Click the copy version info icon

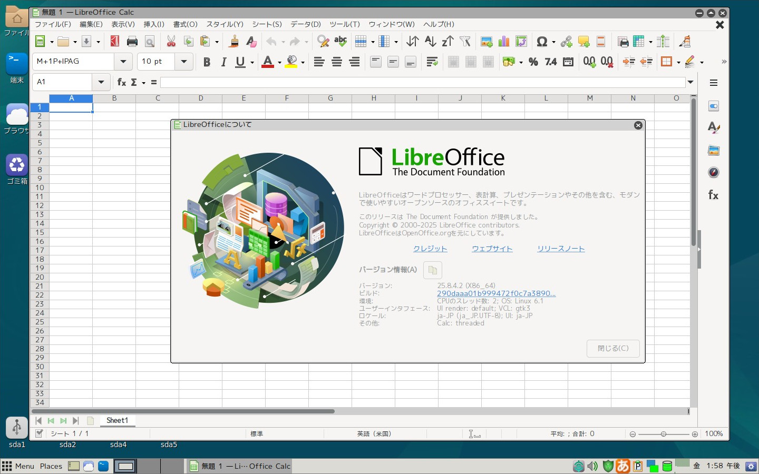(x=432, y=270)
